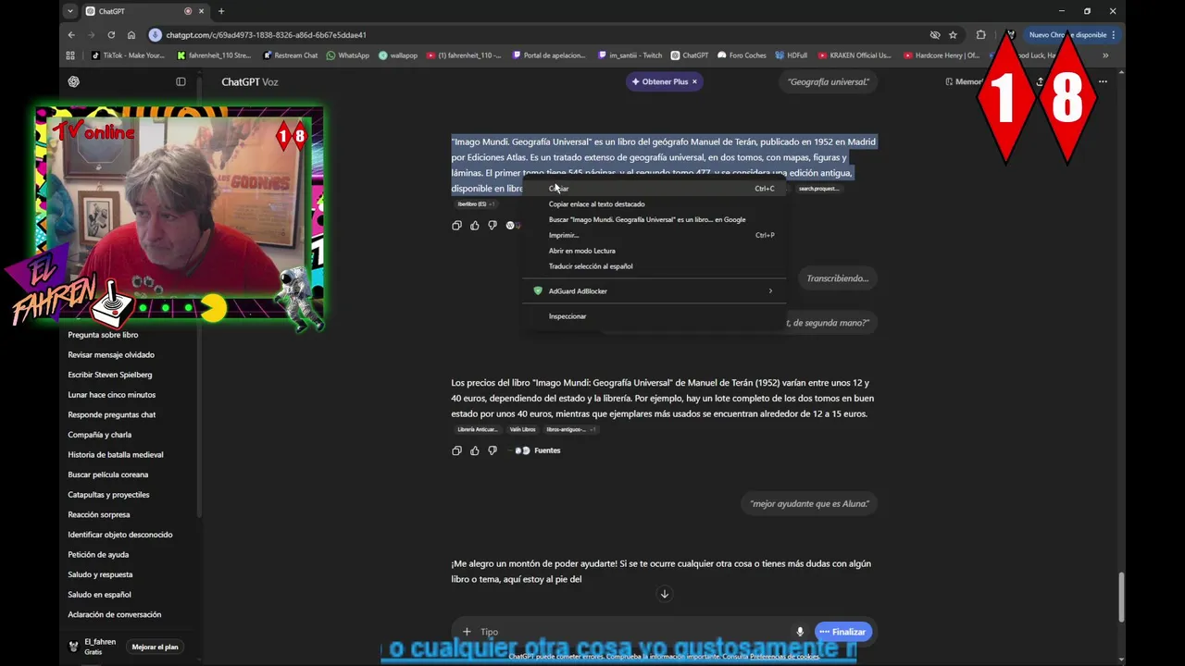Open Foro Coches bookmark
This screenshot has height=666, width=1185.
click(742, 55)
